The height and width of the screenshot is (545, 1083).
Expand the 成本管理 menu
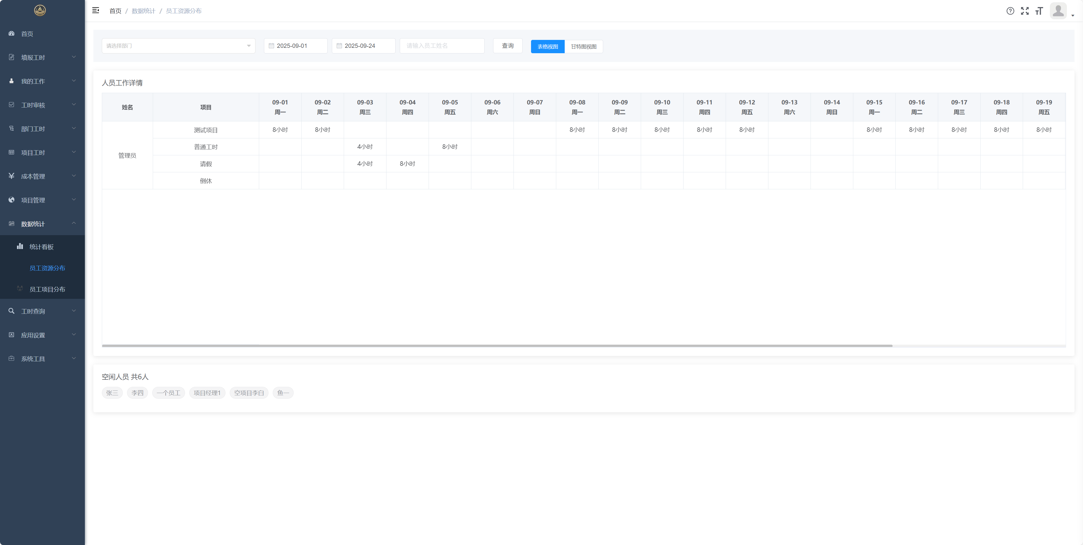click(42, 176)
